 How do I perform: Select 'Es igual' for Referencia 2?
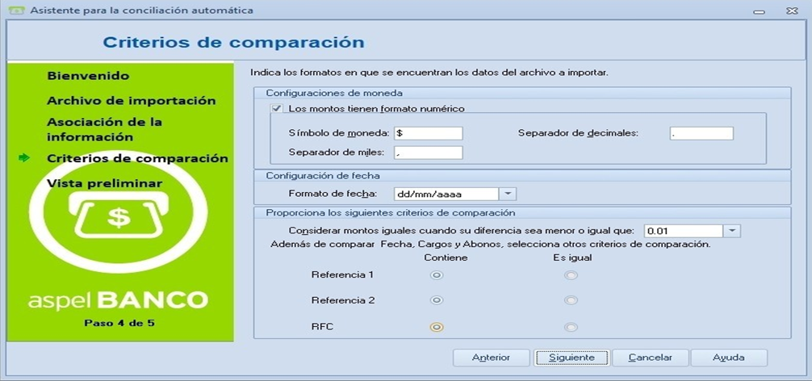point(571,300)
